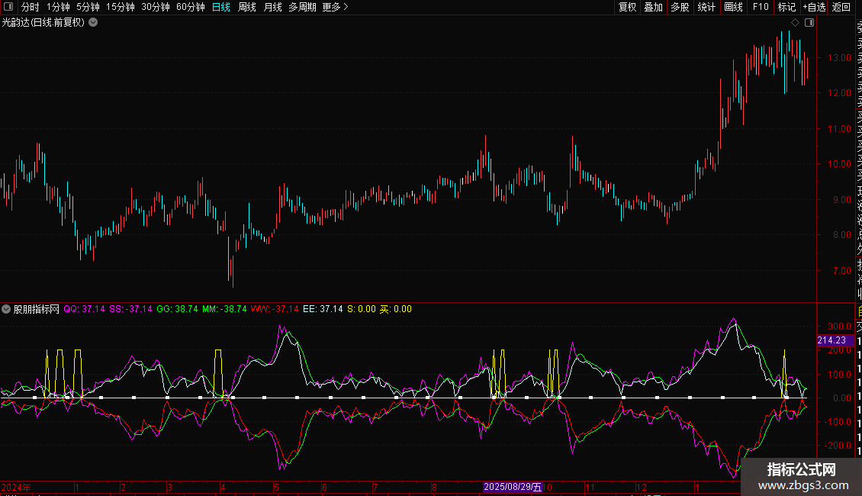The height and width of the screenshot is (496, 862).
Task: Click the 复权 adjustment button
Action: [x=627, y=7]
